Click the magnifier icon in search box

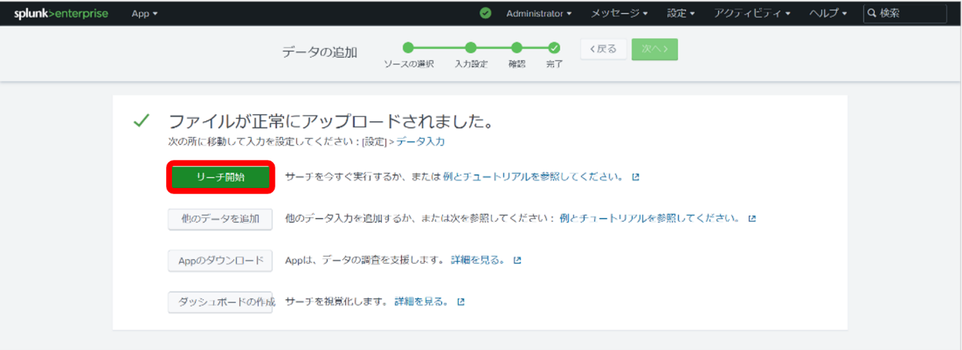pos(872,13)
